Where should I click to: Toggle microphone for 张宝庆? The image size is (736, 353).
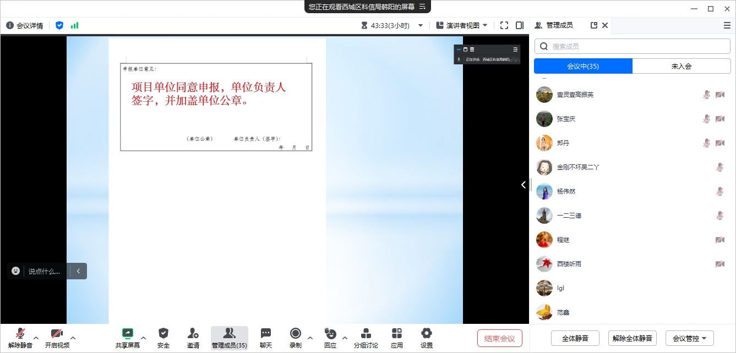tap(707, 119)
